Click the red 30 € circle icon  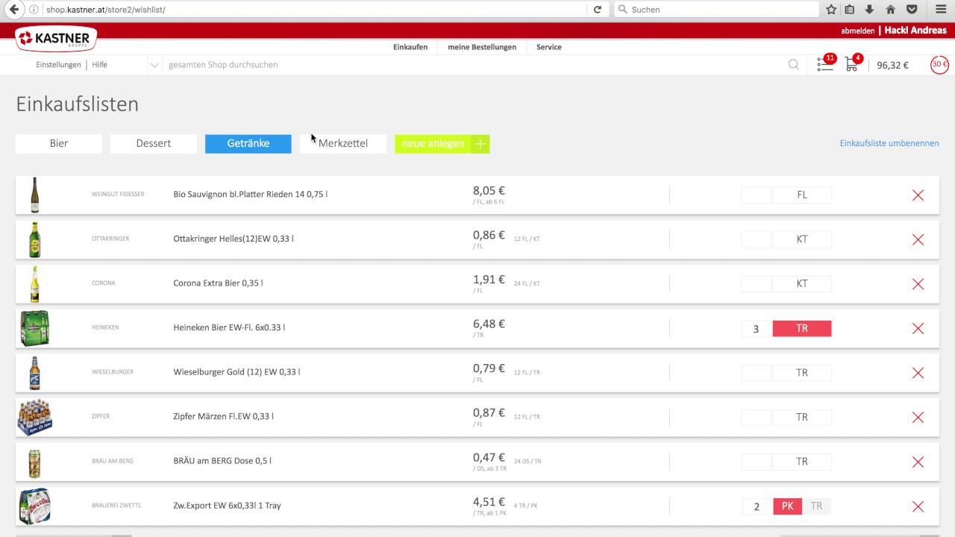click(939, 65)
